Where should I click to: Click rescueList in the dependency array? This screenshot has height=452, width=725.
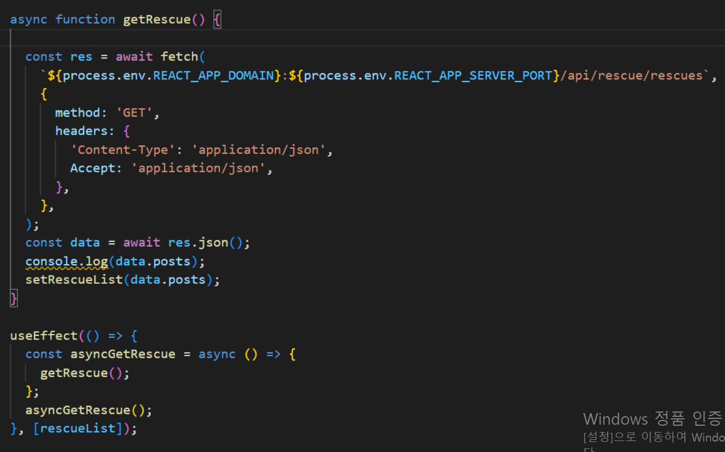point(78,429)
